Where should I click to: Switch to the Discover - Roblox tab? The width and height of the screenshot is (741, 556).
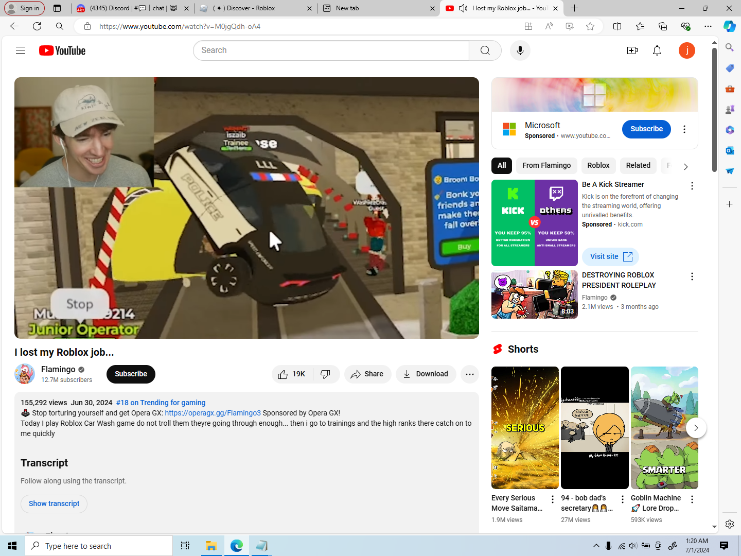[x=255, y=8]
